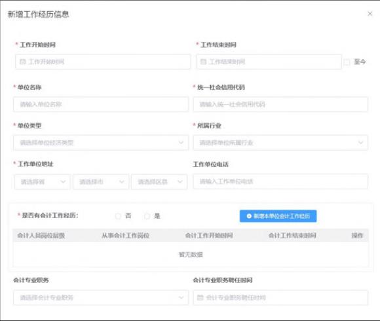Viewport: 380px width, 321px height.
Task: Focus the 统一社会信用代码 input field
Action: tap(280, 104)
